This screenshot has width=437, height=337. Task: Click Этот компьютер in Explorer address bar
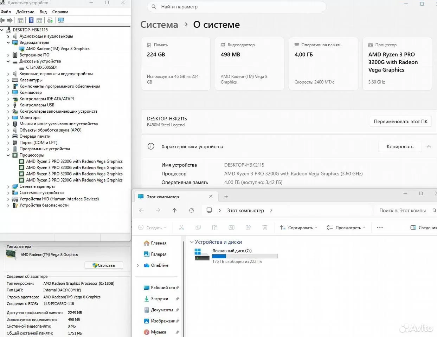click(x=245, y=210)
